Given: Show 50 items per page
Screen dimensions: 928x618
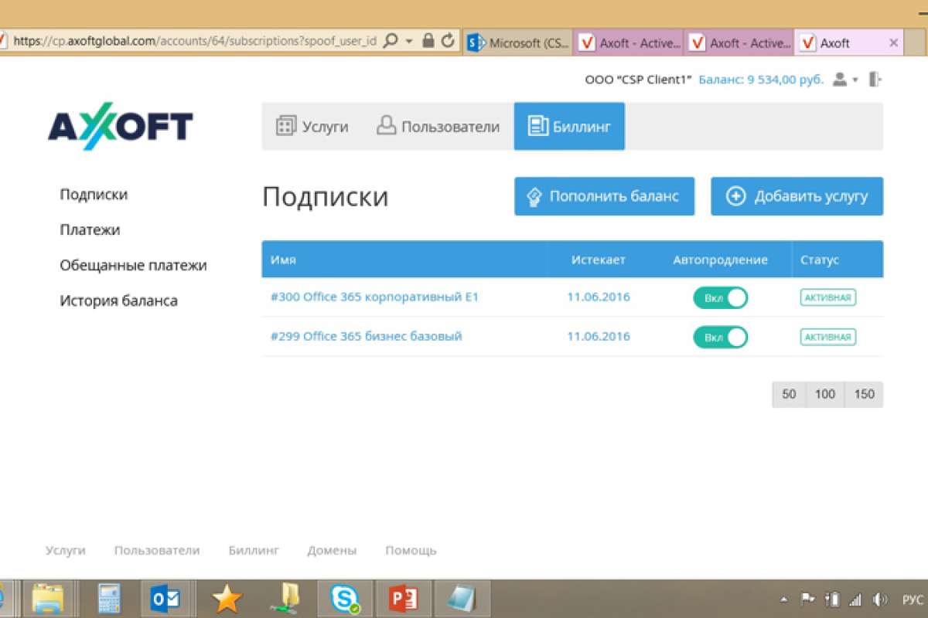Looking at the screenshot, I should point(789,394).
